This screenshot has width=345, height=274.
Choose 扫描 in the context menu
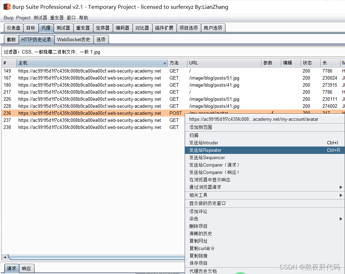click(x=265, y=135)
